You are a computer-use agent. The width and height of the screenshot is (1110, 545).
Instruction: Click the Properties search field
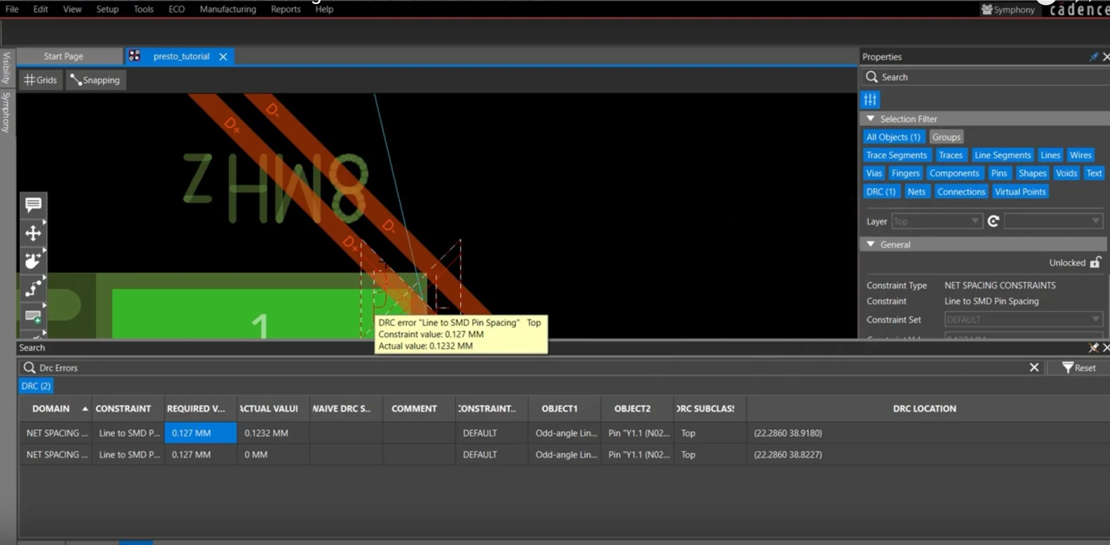click(x=985, y=77)
